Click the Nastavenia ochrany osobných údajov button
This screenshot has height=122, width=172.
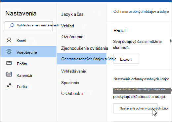pos(135,108)
